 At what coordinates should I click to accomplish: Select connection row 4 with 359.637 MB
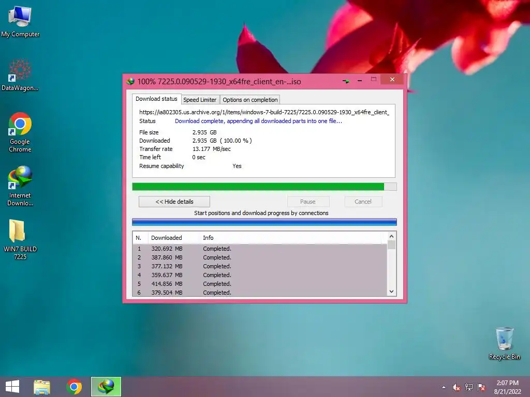click(260, 275)
